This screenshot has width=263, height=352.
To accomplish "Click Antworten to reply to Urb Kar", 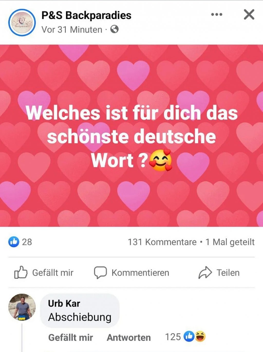I will coord(129,337).
